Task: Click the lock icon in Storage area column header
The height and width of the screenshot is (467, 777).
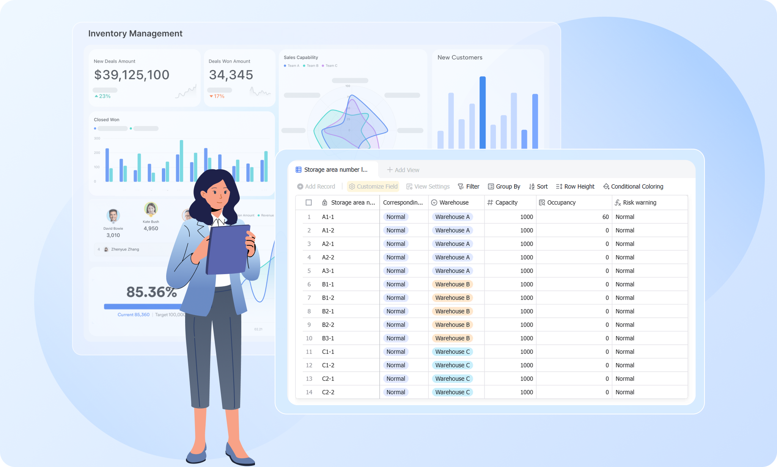Action: [x=325, y=203]
